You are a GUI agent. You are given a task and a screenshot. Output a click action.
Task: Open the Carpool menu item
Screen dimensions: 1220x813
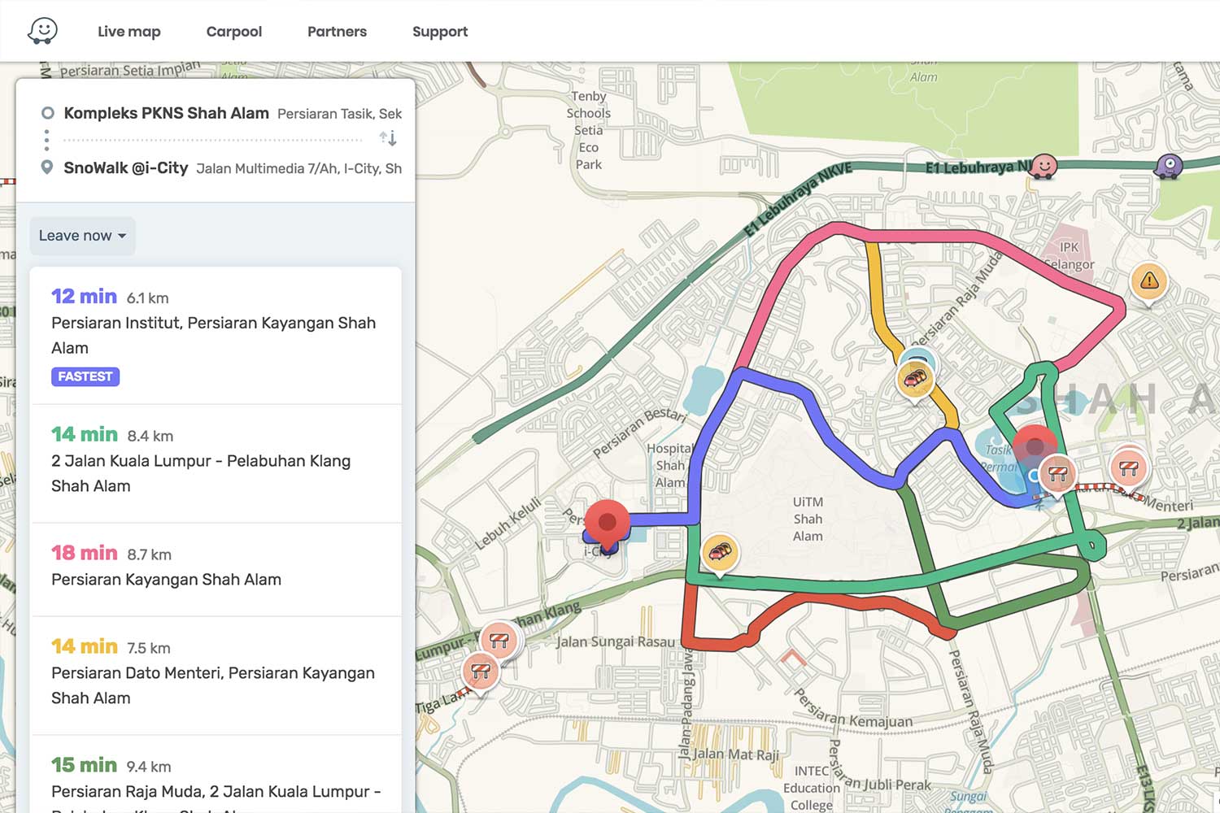[234, 32]
